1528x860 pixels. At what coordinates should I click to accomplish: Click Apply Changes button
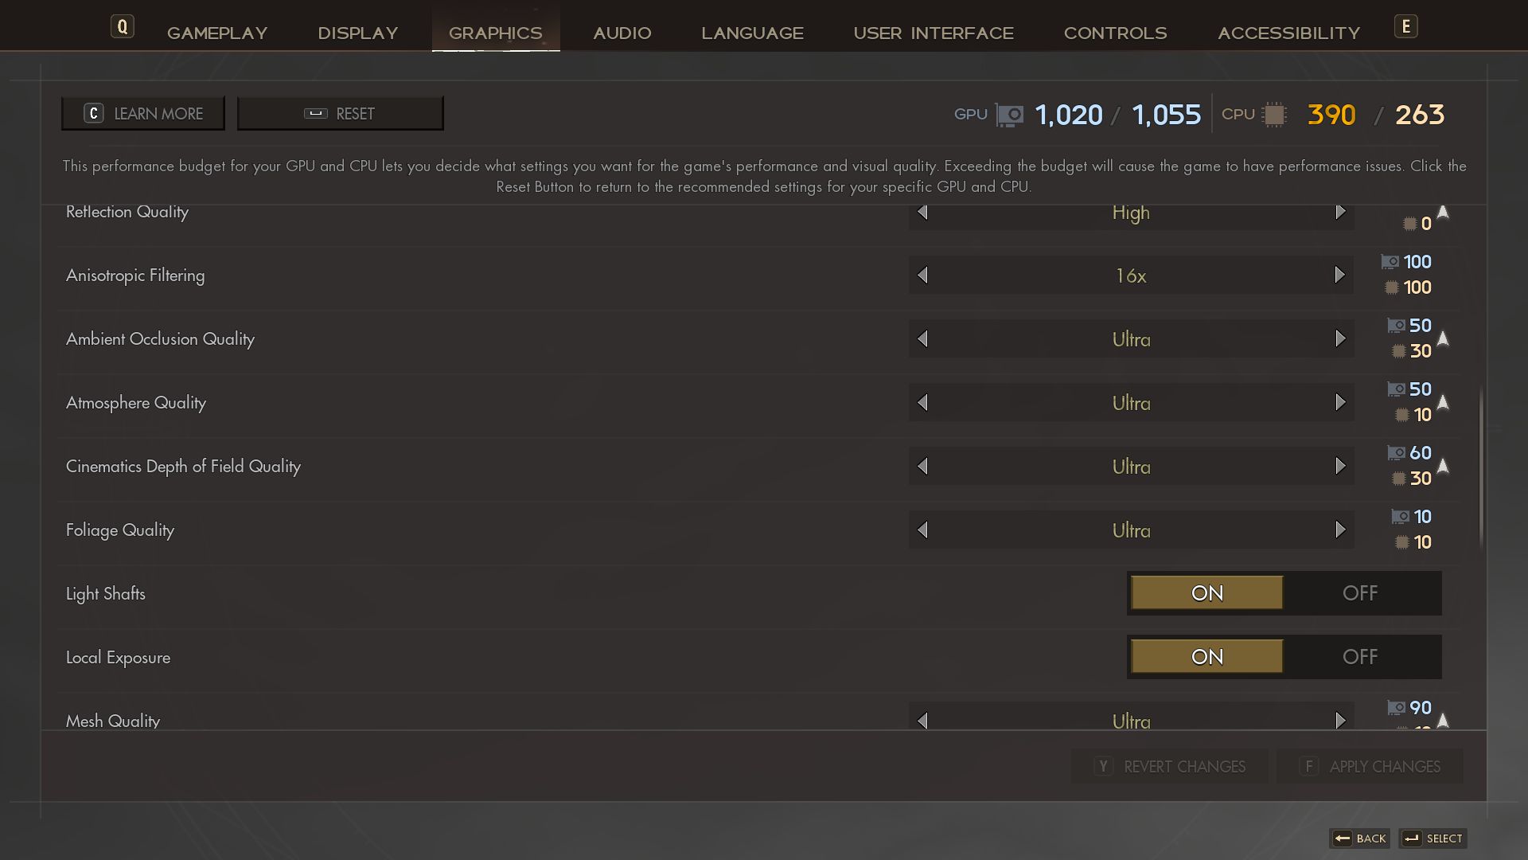(1370, 766)
